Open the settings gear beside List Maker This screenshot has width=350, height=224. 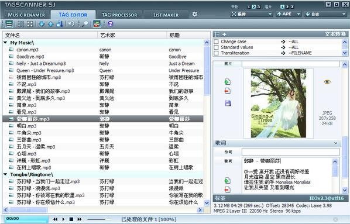(x=195, y=14)
